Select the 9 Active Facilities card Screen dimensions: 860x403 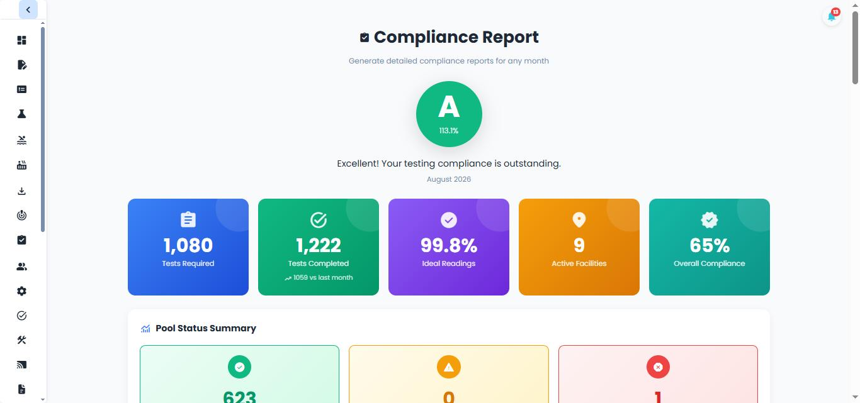point(579,247)
